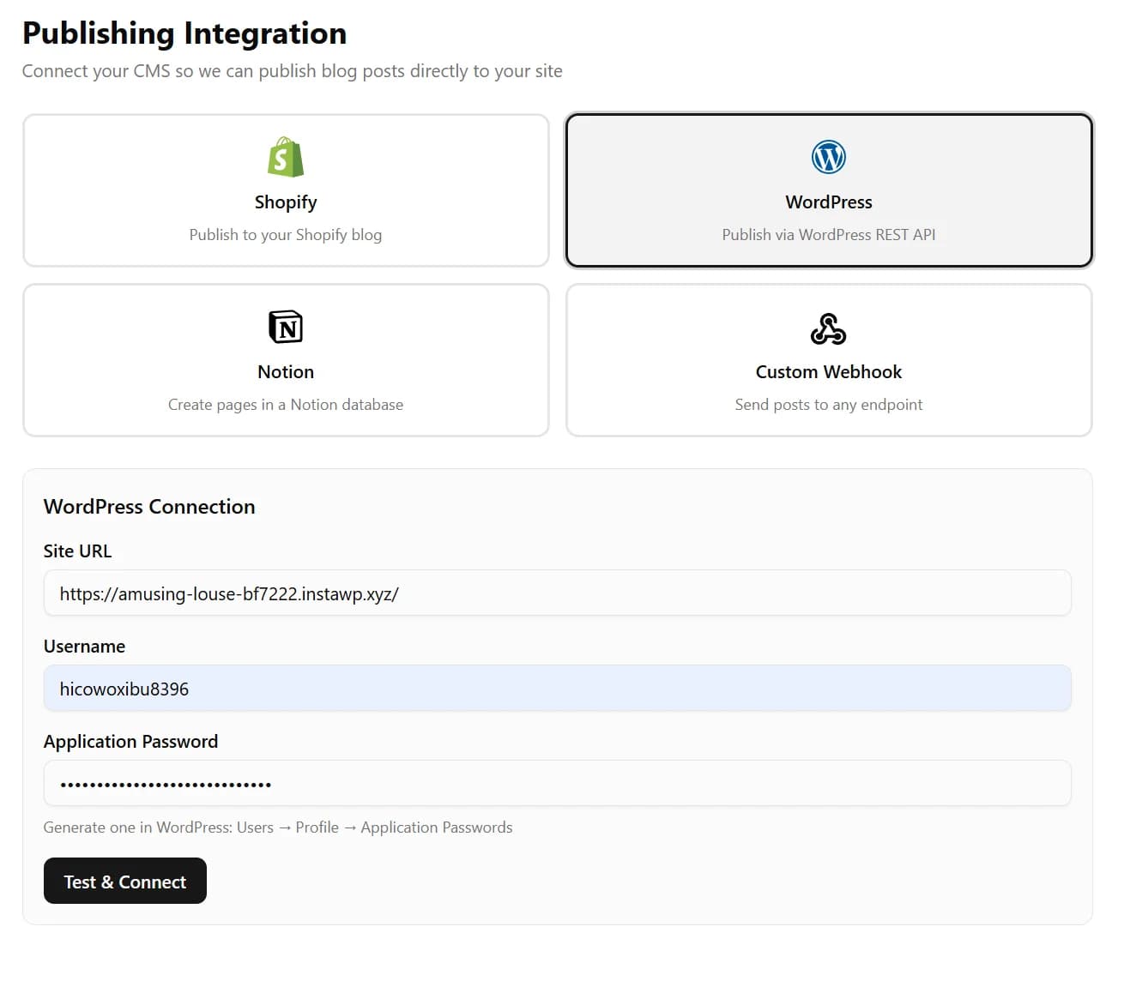
Task: Click the Custom Webhook nodes icon
Action: coord(828,327)
